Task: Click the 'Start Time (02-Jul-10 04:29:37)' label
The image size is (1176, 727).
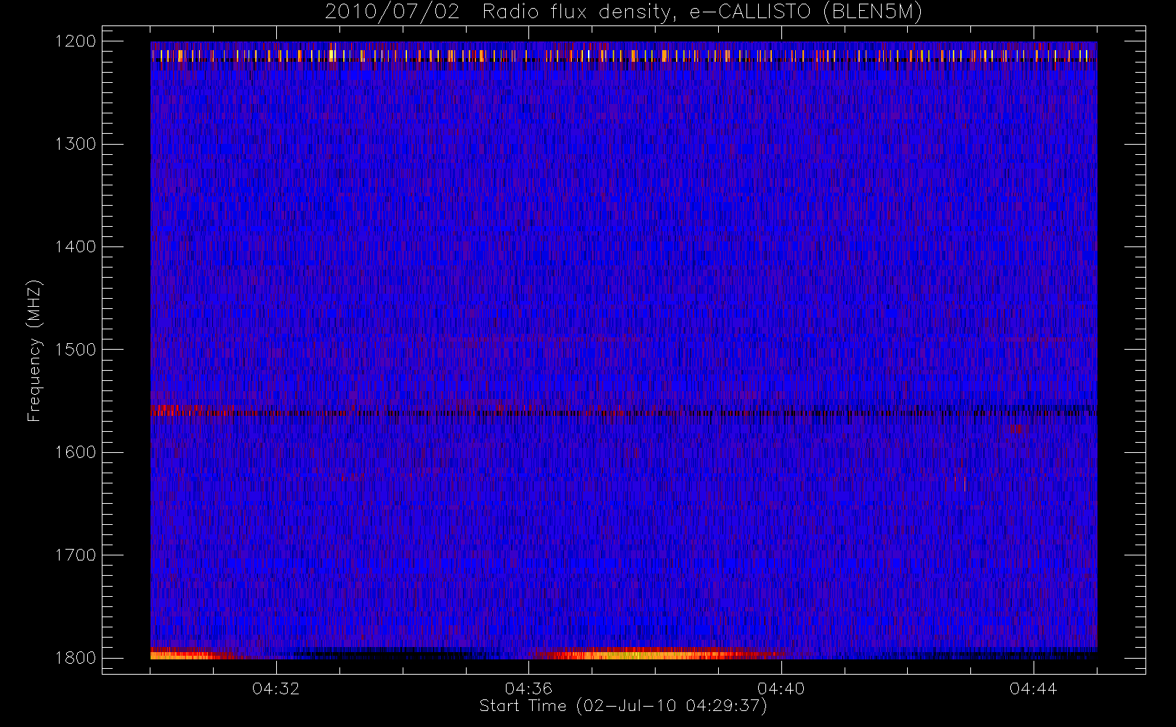Action: click(623, 706)
